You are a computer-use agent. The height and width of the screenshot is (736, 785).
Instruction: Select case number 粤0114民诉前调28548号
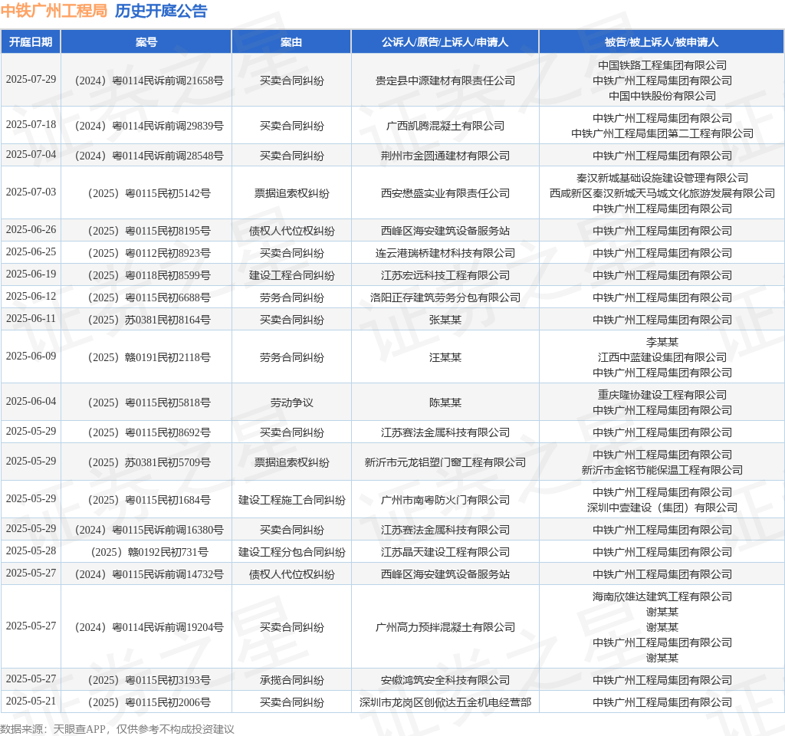point(149,156)
